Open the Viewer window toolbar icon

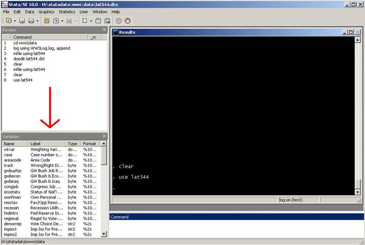[55, 21]
